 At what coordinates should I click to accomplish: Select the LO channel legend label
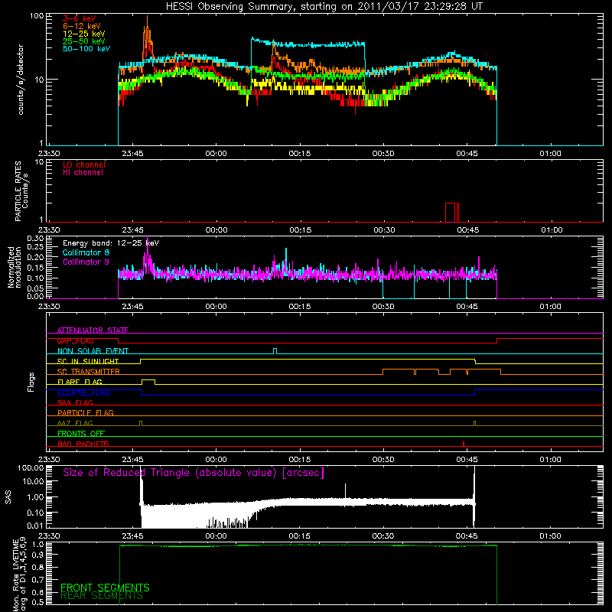(x=84, y=164)
